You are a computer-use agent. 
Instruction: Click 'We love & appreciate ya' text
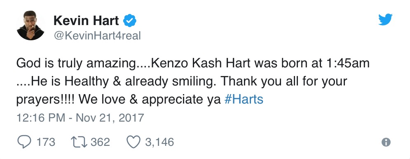(x=150, y=100)
